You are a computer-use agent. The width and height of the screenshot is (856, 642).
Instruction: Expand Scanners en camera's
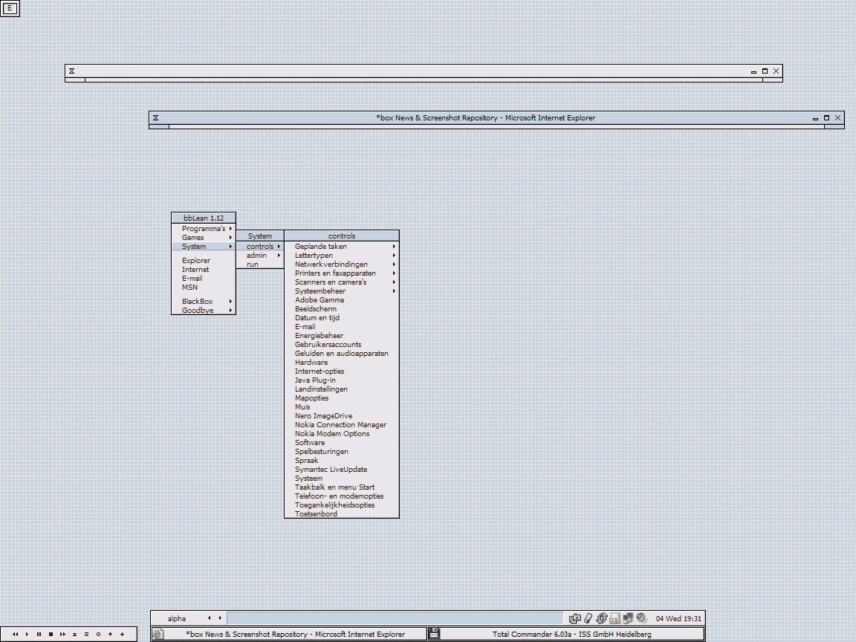[342, 282]
